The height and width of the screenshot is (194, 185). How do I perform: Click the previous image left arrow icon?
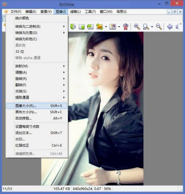point(169,27)
